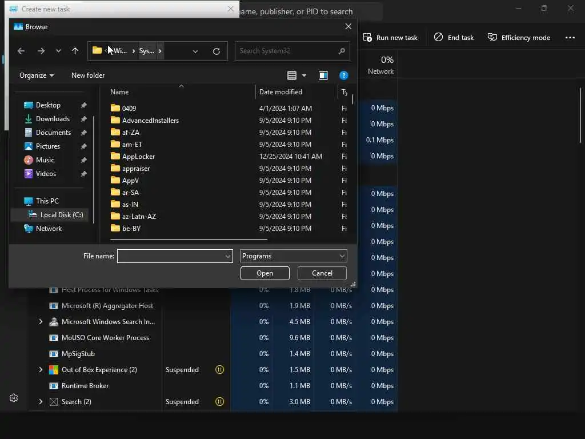
Task: Select Downloads in the navigation pane
Action: (53, 119)
